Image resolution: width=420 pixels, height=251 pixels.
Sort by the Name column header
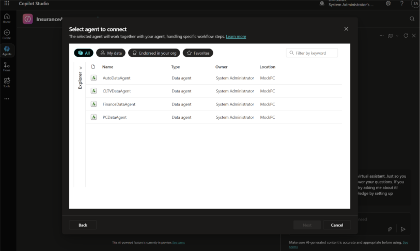tap(107, 67)
